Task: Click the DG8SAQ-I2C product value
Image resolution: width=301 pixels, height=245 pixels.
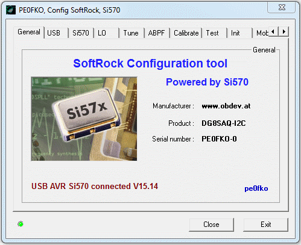Action: point(224,123)
